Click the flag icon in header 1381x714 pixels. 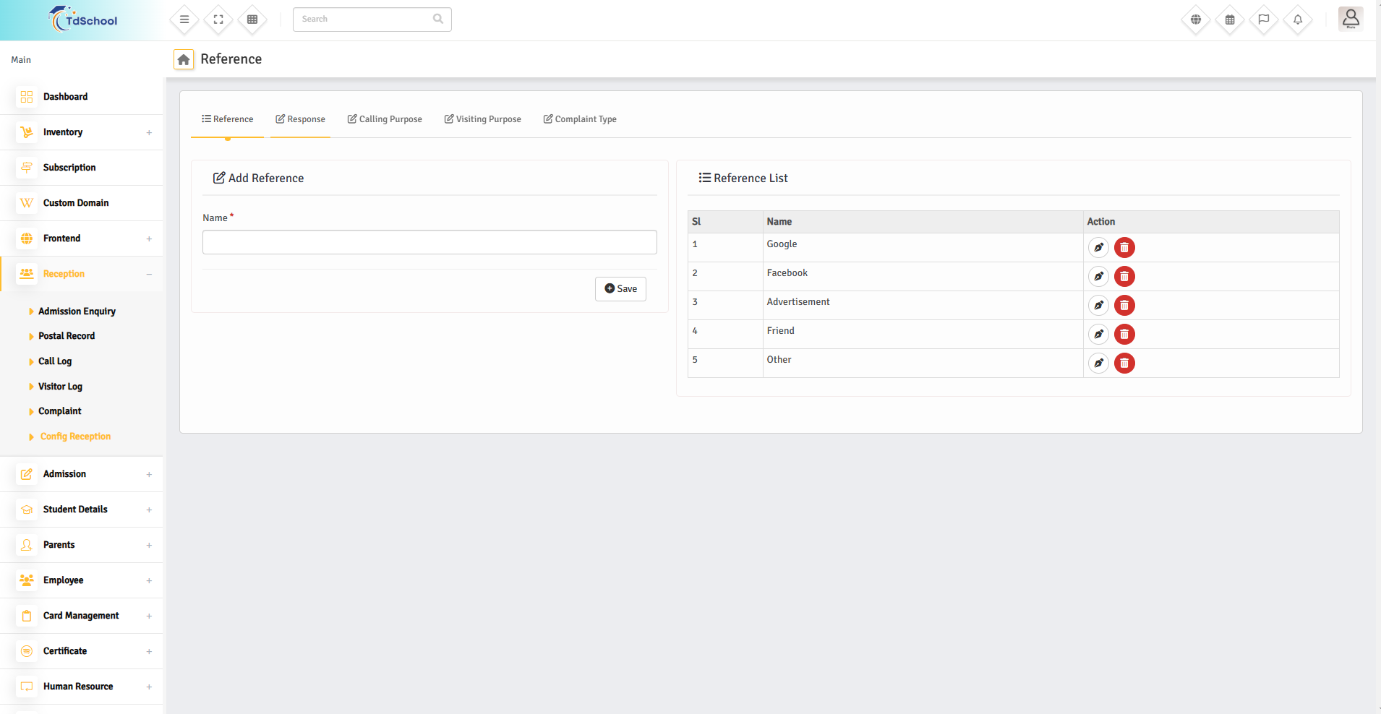1264,20
